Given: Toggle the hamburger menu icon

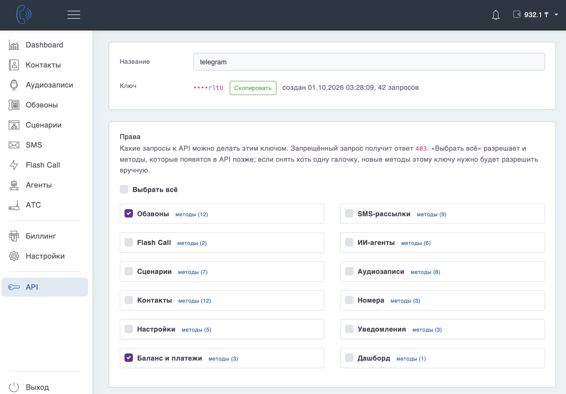Looking at the screenshot, I should (x=74, y=15).
